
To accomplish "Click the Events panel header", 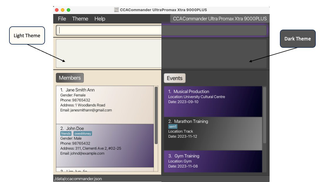I will [x=175, y=78].
